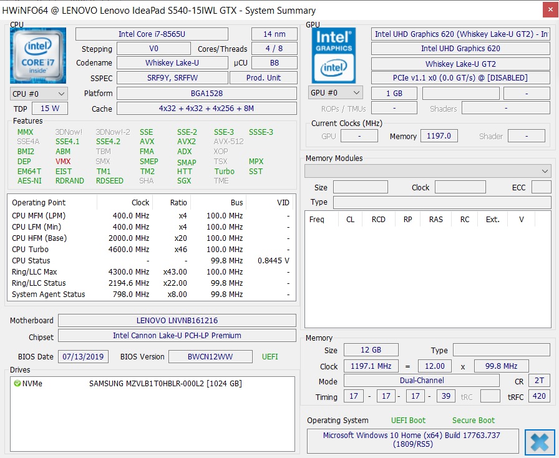Image resolution: width=559 pixels, height=458 pixels.
Task: Click the Intel Graphics logo
Action: (x=334, y=56)
